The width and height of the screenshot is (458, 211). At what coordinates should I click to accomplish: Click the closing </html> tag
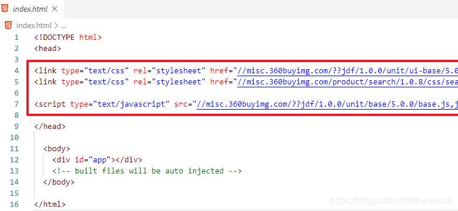tap(50, 205)
